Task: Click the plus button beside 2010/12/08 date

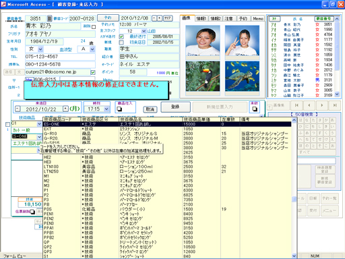Action: (x=160, y=18)
